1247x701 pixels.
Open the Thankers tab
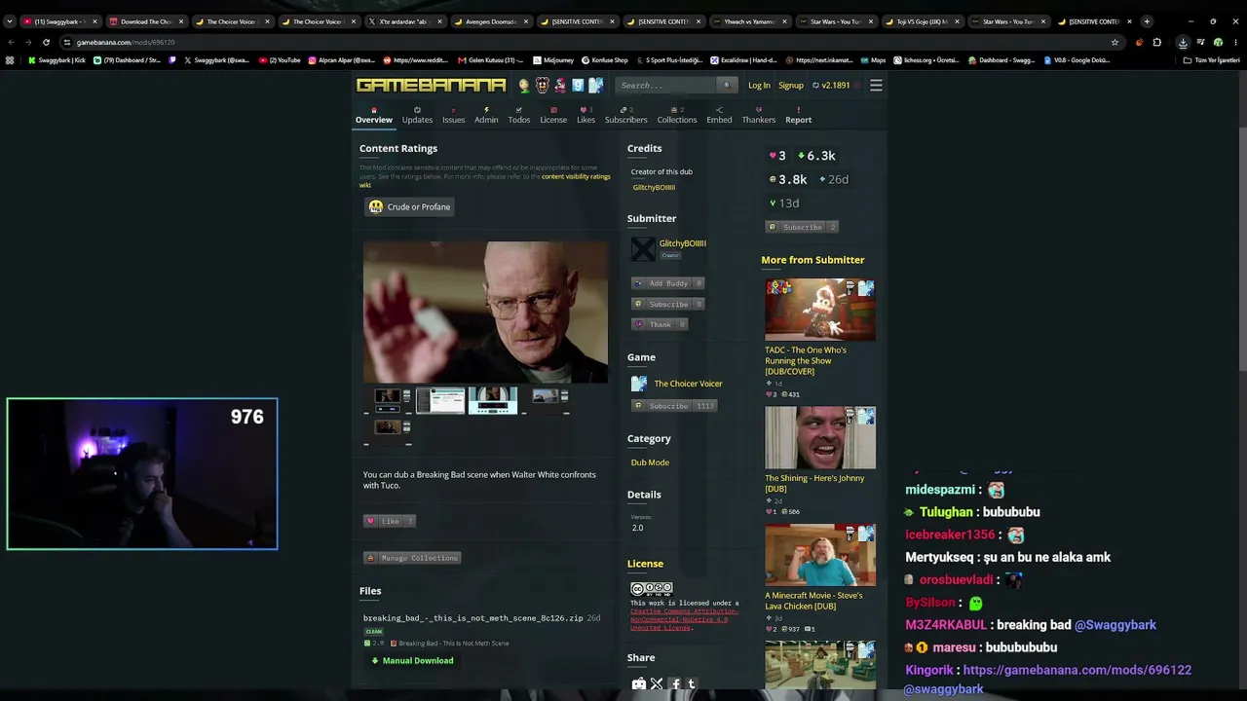[759, 116]
